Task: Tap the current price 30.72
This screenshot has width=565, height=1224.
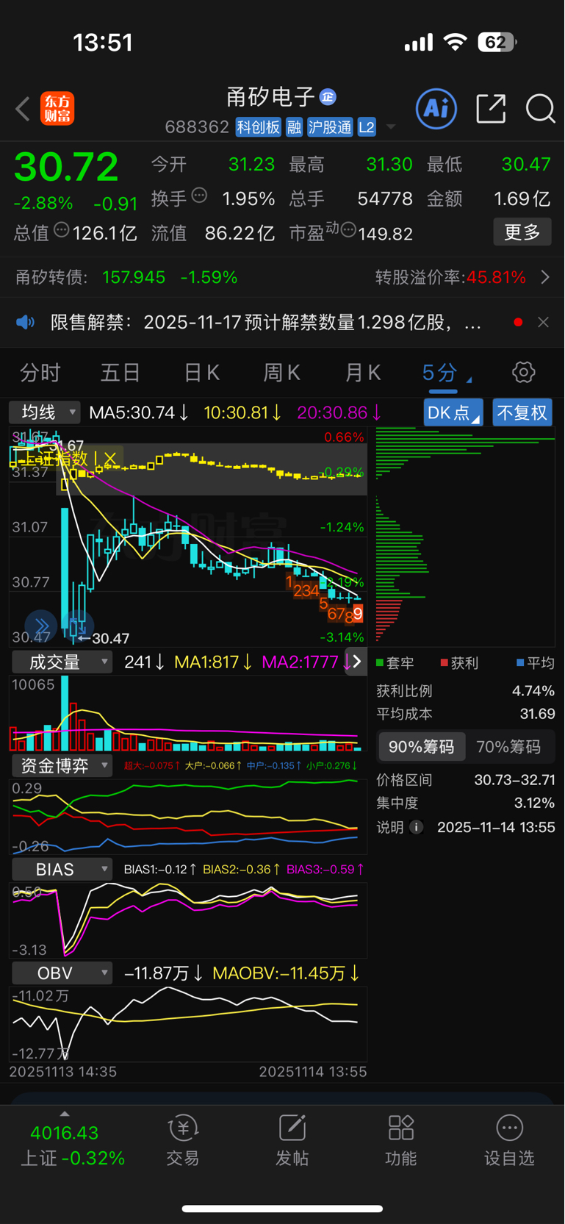Action: coord(66,166)
